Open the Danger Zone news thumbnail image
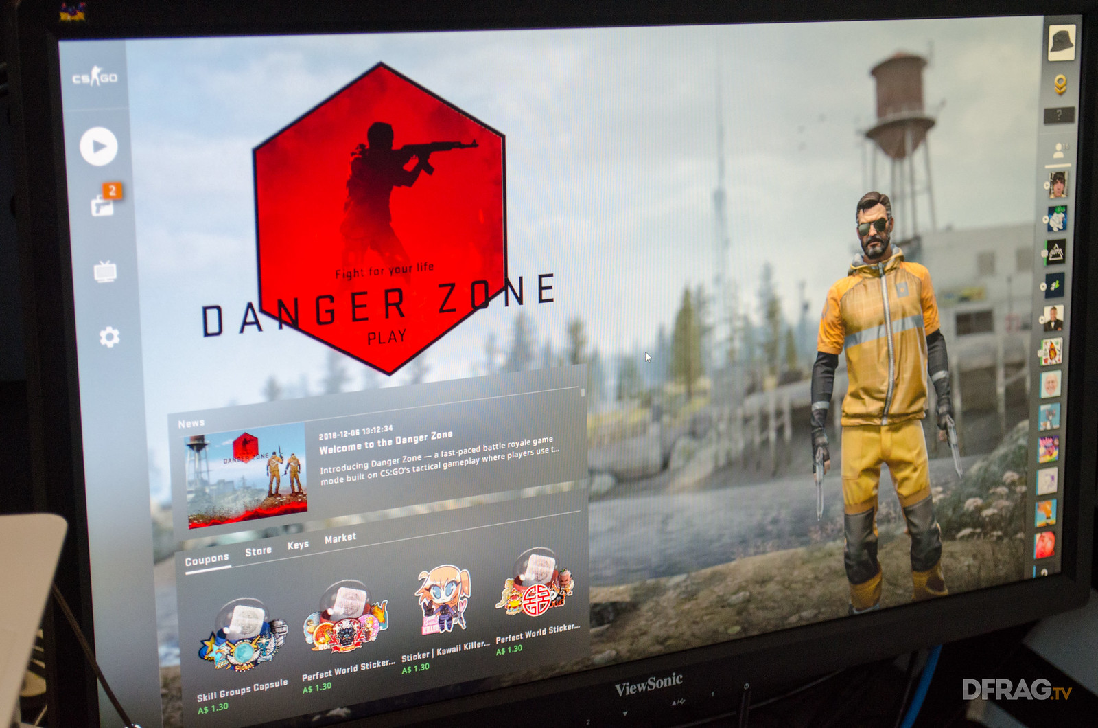 [246, 476]
